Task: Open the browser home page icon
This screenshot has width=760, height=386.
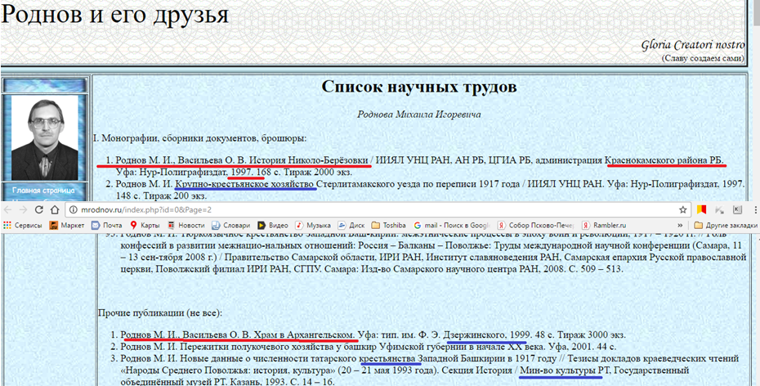Action: (x=56, y=210)
